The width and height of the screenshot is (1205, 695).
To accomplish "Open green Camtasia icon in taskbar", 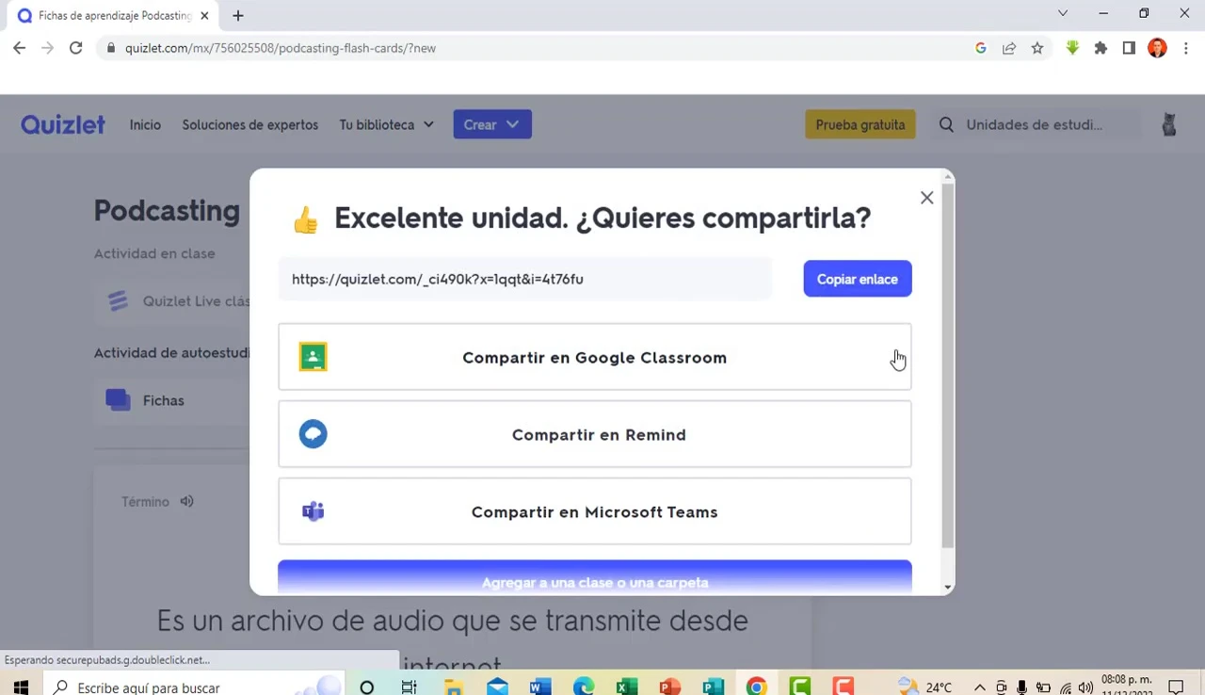I will (x=800, y=687).
